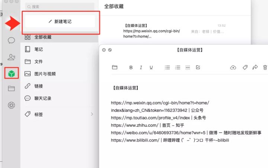Image resolution: width=268 pixels, height=168 pixels.
Task: Click the mp.toutiao.com profile link
Action: pyautogui.click(x=150, y=118)
